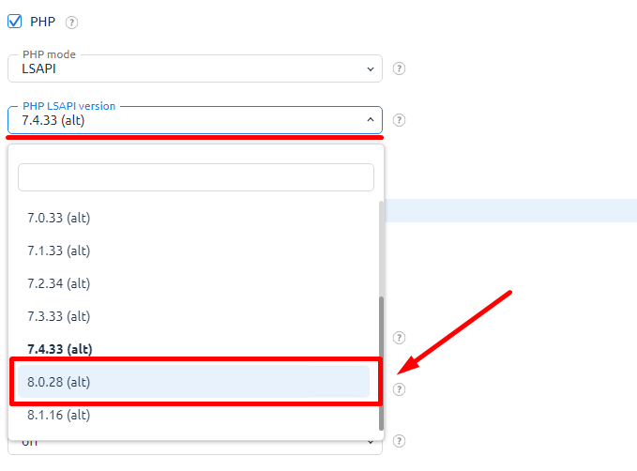Click the dropdown list scrollbar thumb

(x=381, y=363)
